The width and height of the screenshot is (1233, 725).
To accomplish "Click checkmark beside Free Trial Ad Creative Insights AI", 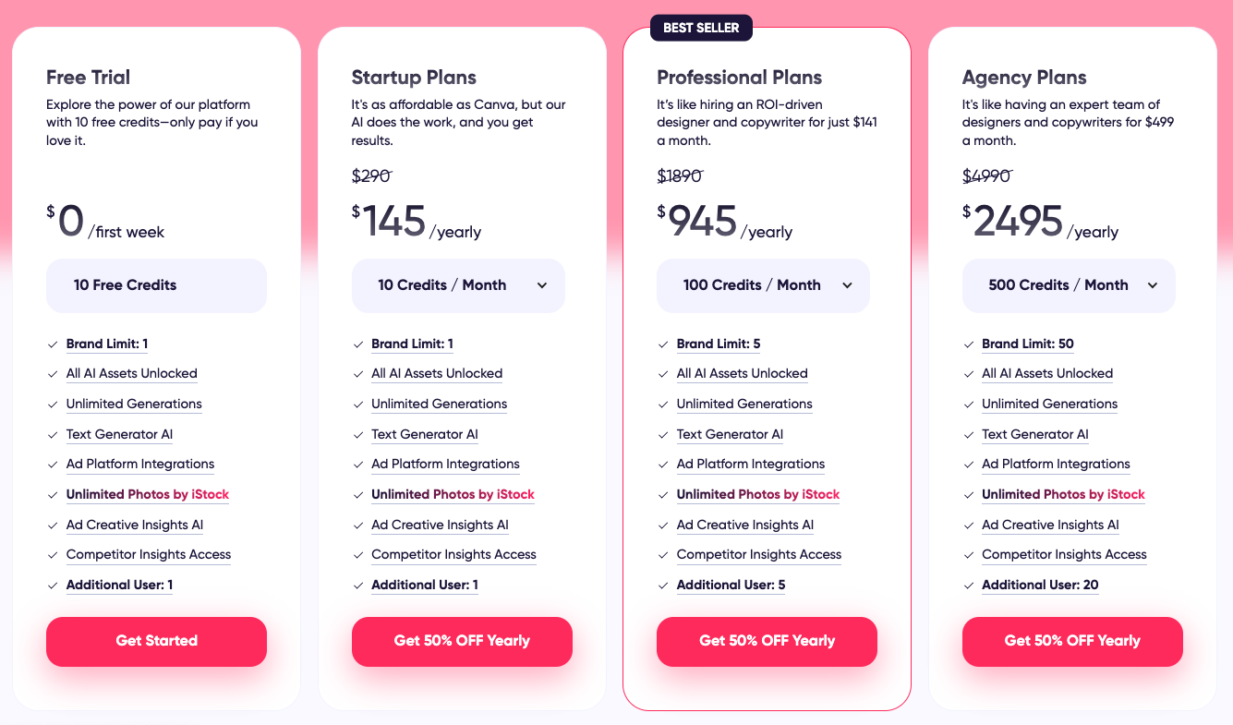I will click(x=53, y=526).
